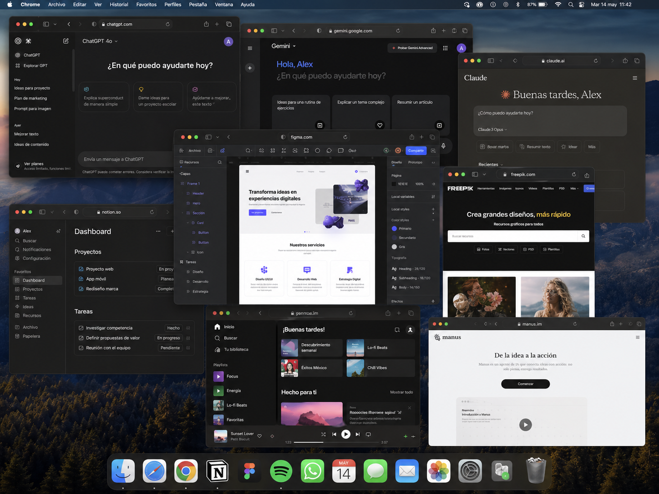This screenshot has height=494, width=659.
Task: Reload the chatgpt.com page
Action: tap(167, 24)
